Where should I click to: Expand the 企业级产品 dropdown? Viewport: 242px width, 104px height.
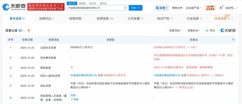click(x=194, y=8)
